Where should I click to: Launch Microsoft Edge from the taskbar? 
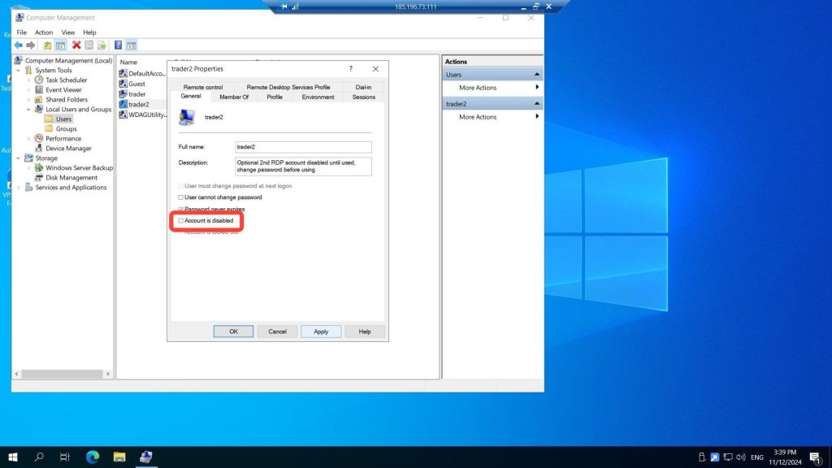[92, 457]
